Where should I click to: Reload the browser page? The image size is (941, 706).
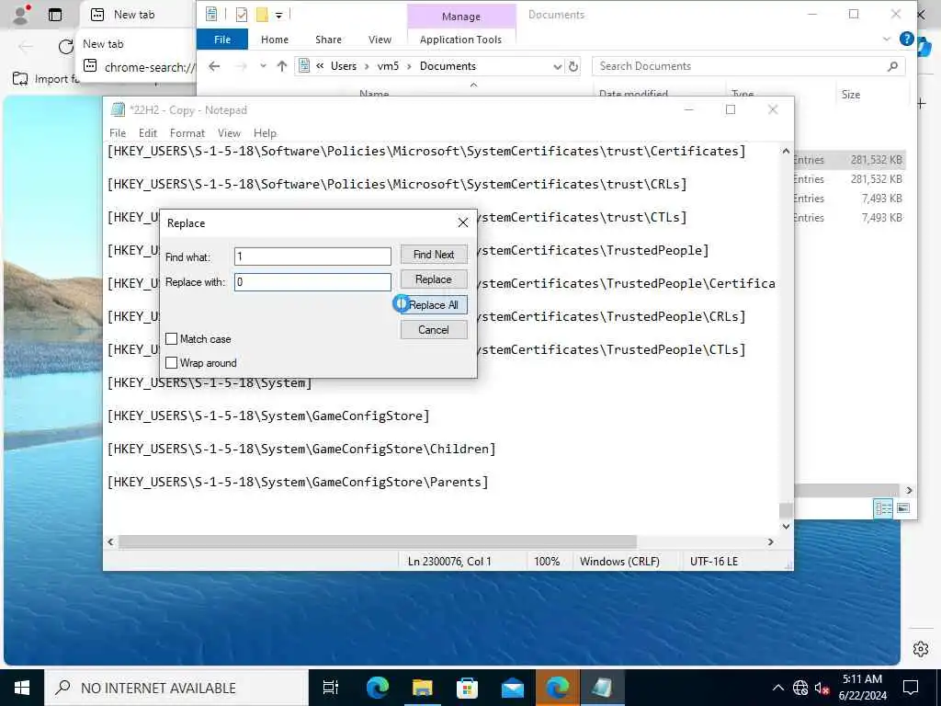pyautogui.click(x=65, y=47)
